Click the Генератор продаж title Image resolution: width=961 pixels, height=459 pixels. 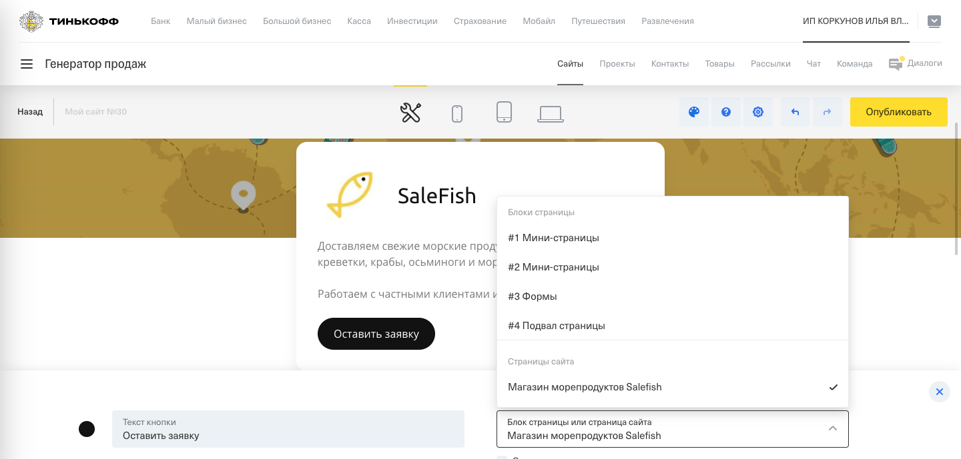pos(95,64)
